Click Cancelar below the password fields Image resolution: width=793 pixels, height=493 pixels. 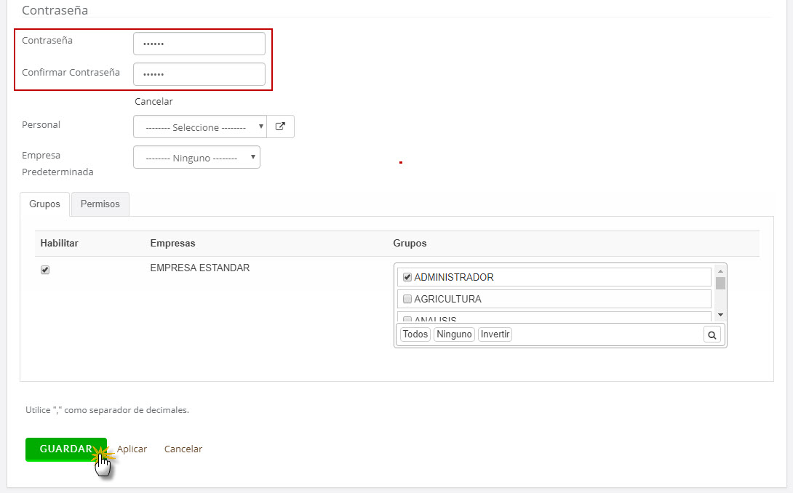pos(154,102)
